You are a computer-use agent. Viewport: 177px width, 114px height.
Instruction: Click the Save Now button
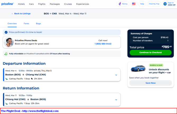(x=150, y=83)
